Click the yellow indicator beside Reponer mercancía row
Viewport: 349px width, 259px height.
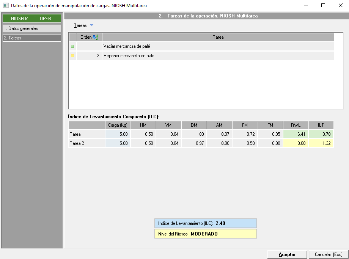(72, 56)
